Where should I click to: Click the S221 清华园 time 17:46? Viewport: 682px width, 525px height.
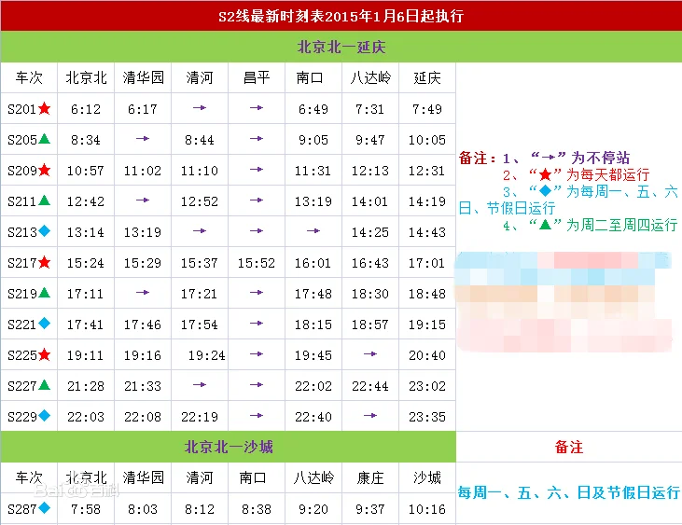point(143,325)
